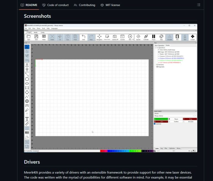The width and height of the screenshot is (213, 181).
Task: Click a blue swatch in color palette bar
Action: 109,151
